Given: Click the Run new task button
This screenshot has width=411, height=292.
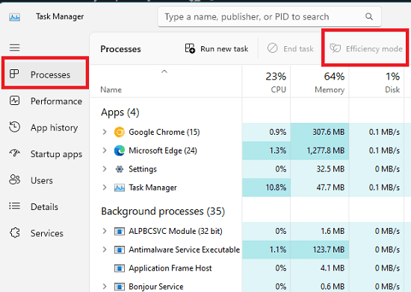Looking at the screenshot, I should (216, 48).
